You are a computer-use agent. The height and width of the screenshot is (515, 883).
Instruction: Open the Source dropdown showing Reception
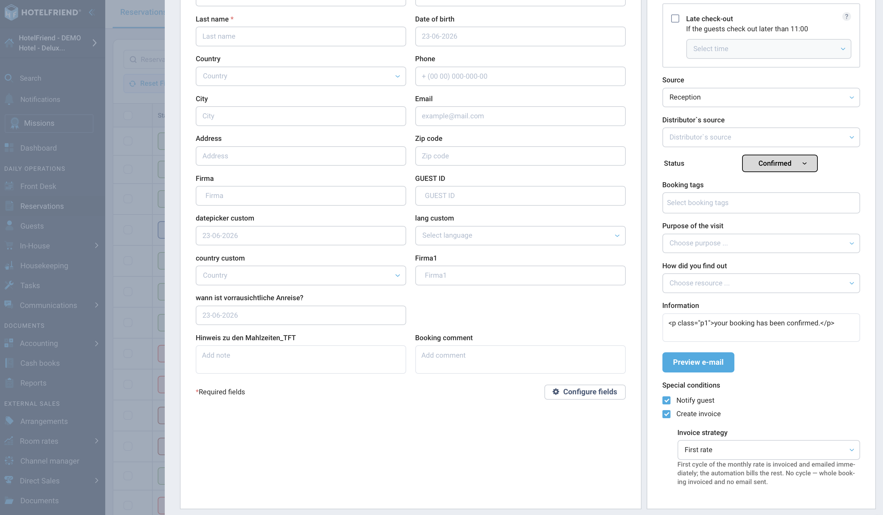click(x=761, y=97)
